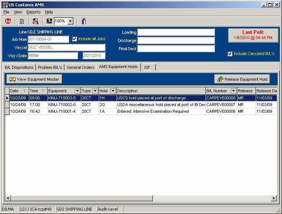Open the Equipment column filter dropdown
Viewport: 282px width, 214px height.
click(77, 91)
